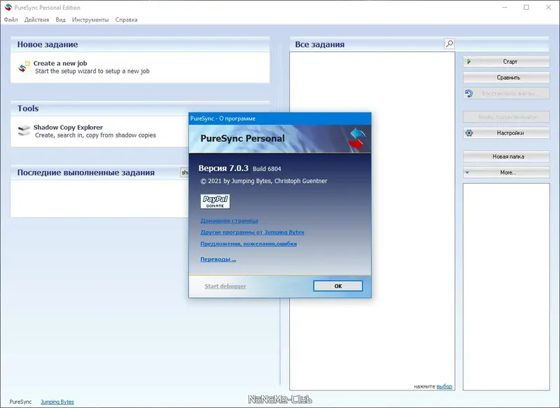The width and height of the screenshot is (560, 408).
Task: Click the Shadow Copy Explorer drive icon
Action: [x=24, y=130]
